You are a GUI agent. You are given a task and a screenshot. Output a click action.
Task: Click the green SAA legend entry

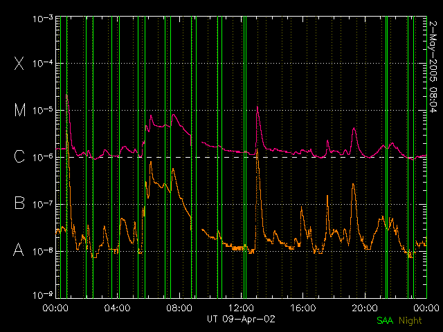coord(385,320)
